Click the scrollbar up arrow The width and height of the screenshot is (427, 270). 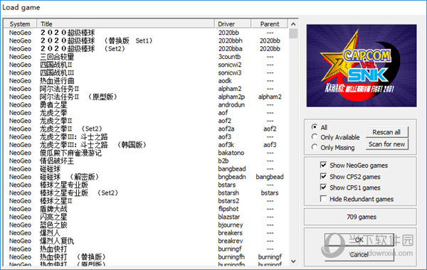[293, 24]
